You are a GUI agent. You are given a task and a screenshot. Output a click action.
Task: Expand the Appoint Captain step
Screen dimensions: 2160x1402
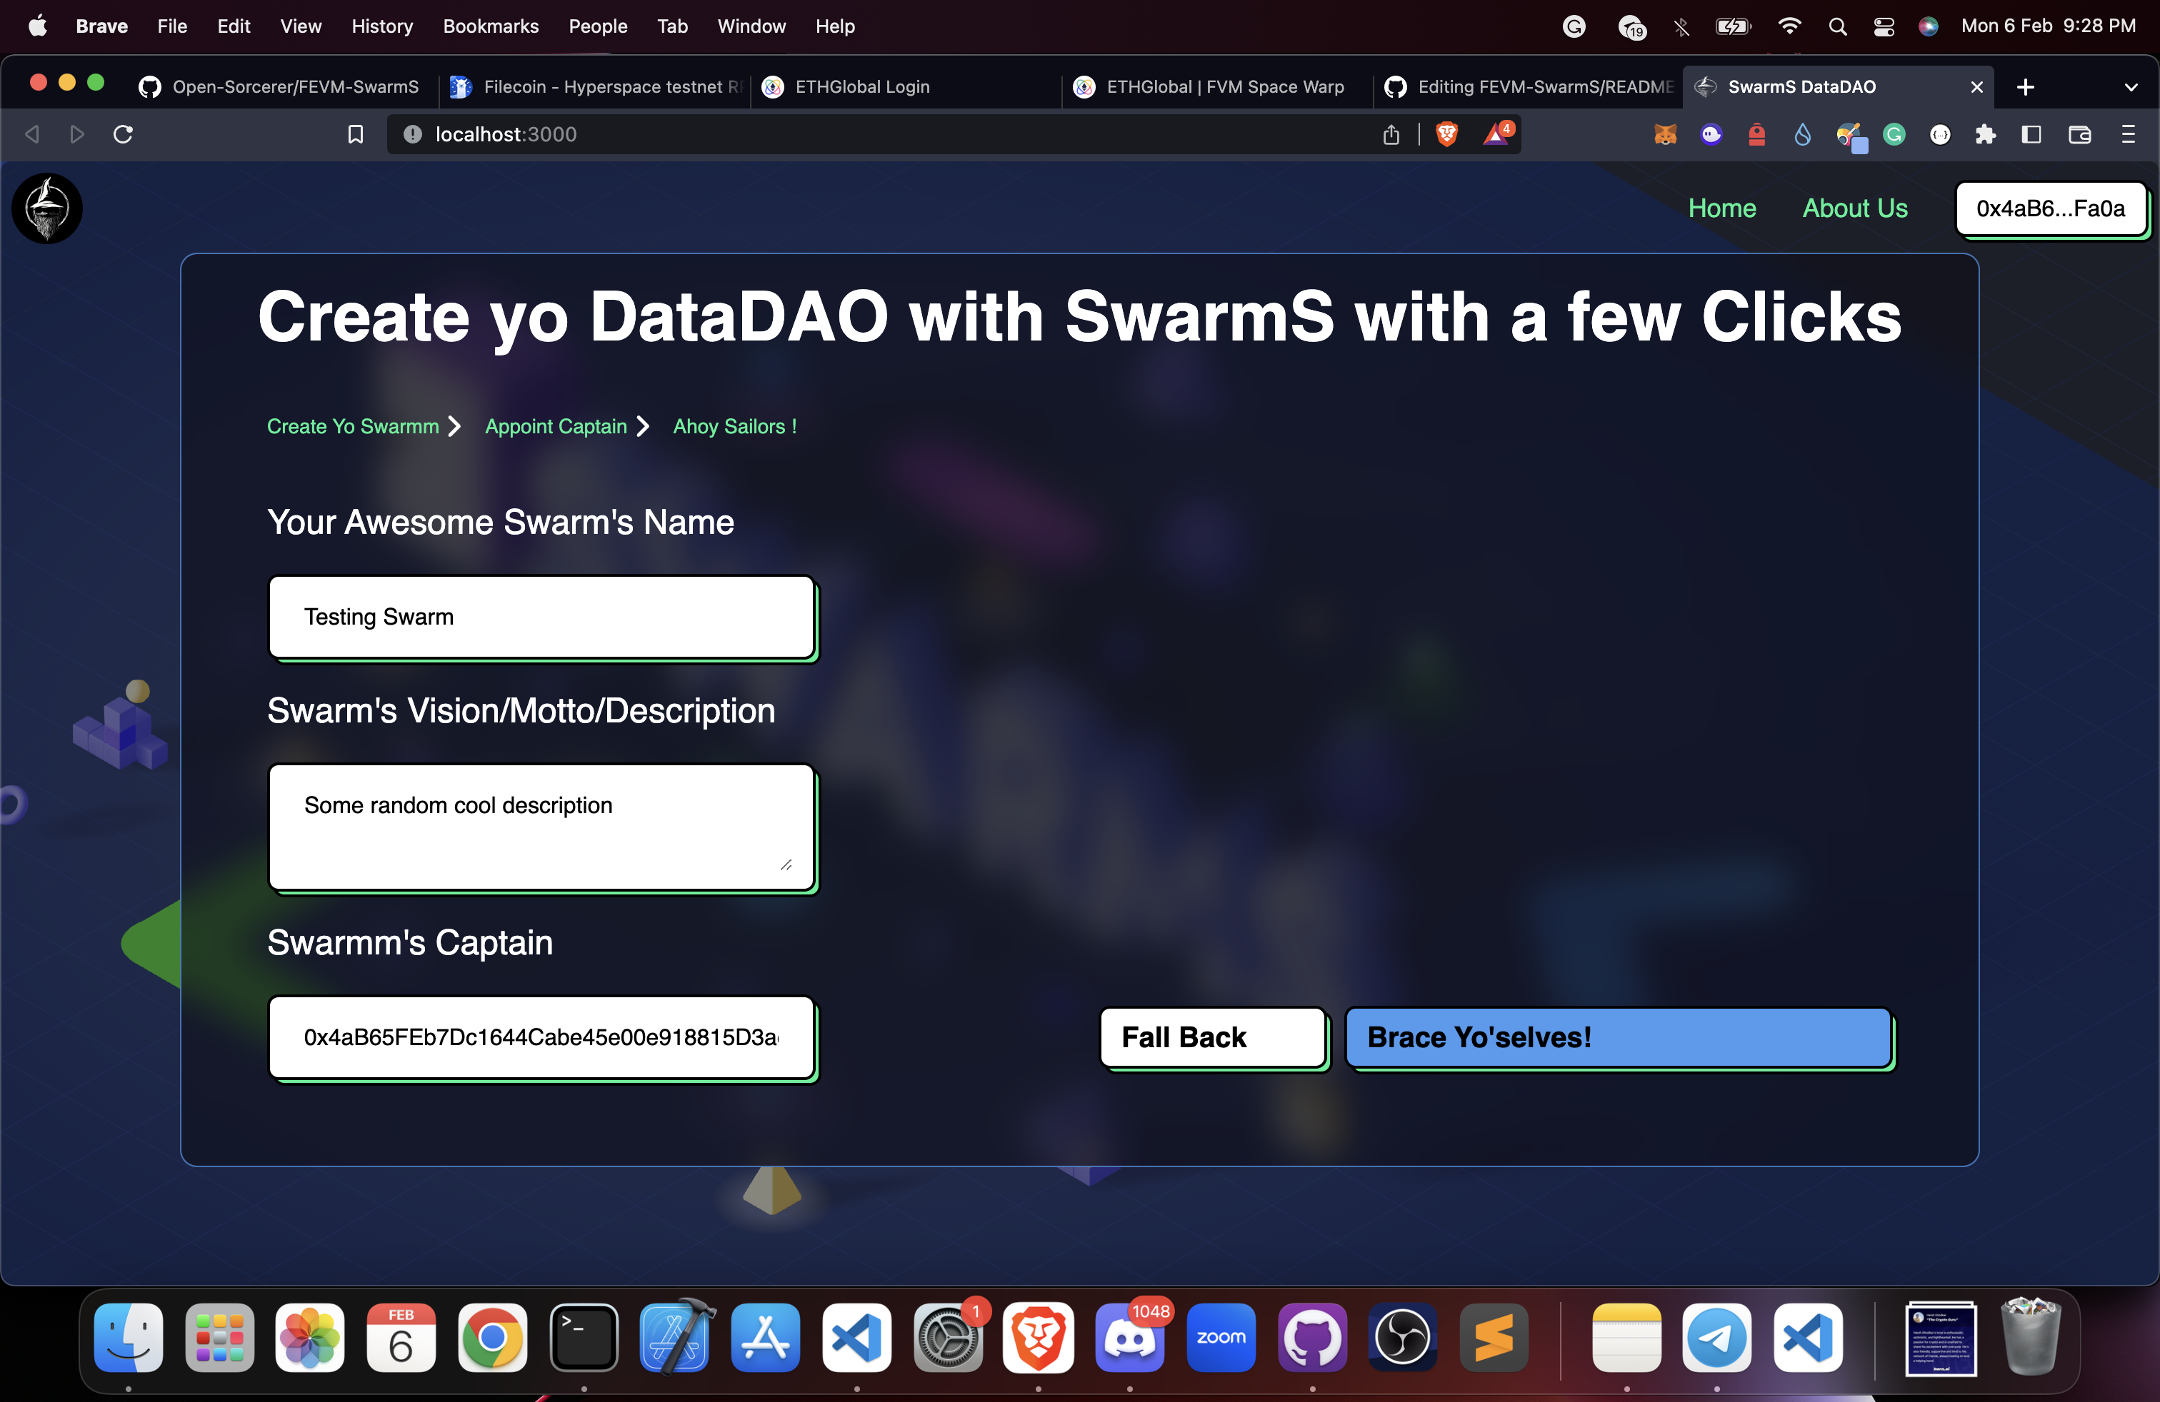[x=556, y=426]
